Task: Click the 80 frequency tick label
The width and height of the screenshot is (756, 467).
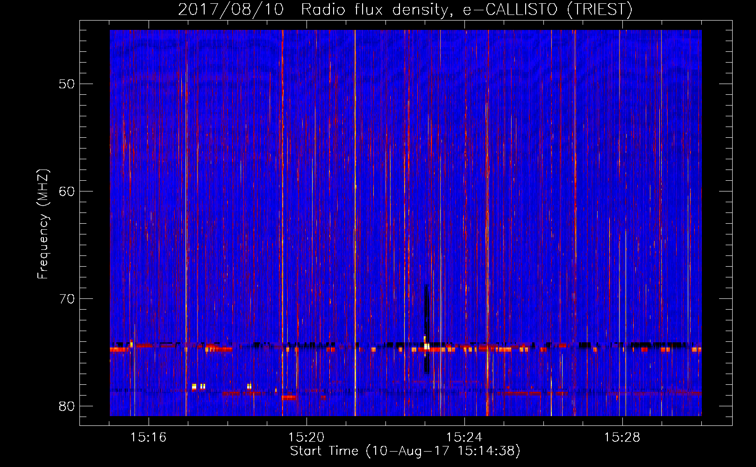Action: coord(67,406)
